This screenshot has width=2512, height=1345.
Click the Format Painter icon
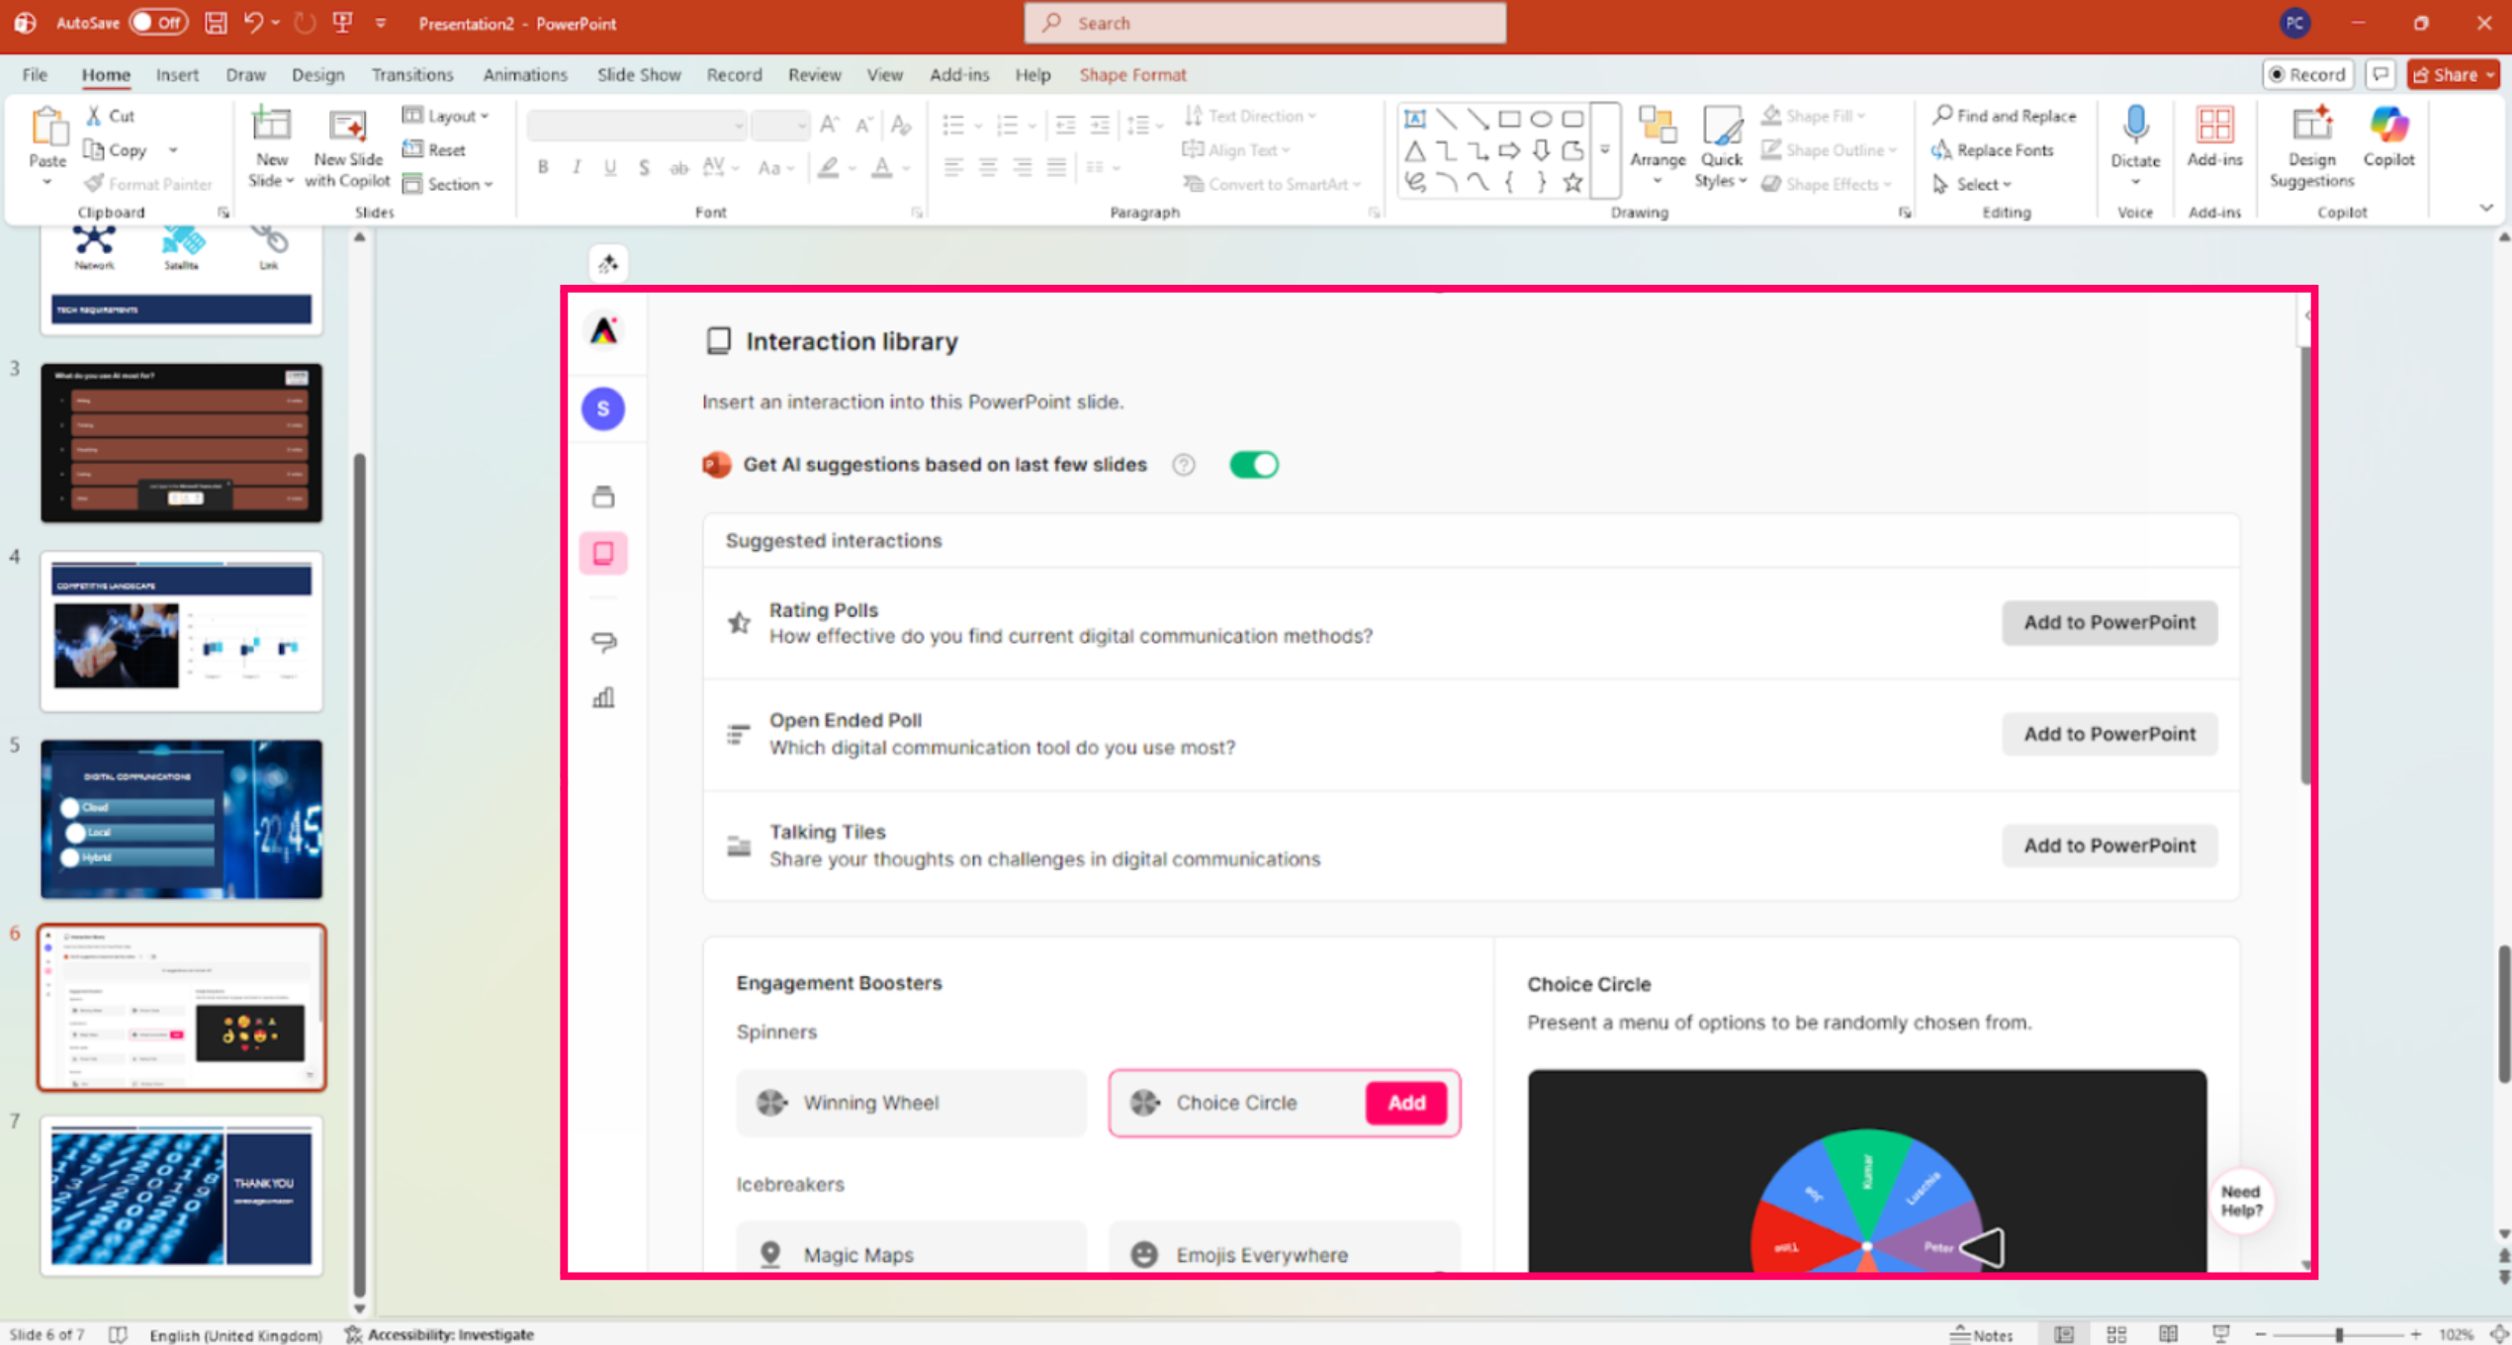[x=95, y=184]
